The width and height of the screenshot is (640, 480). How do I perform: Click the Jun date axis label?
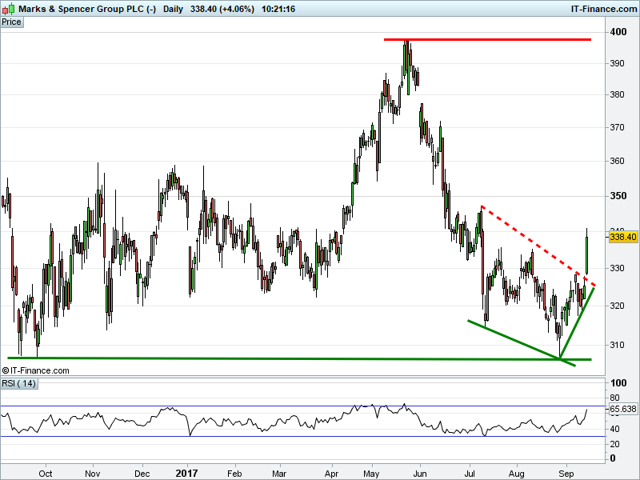(x=419, y=474)
